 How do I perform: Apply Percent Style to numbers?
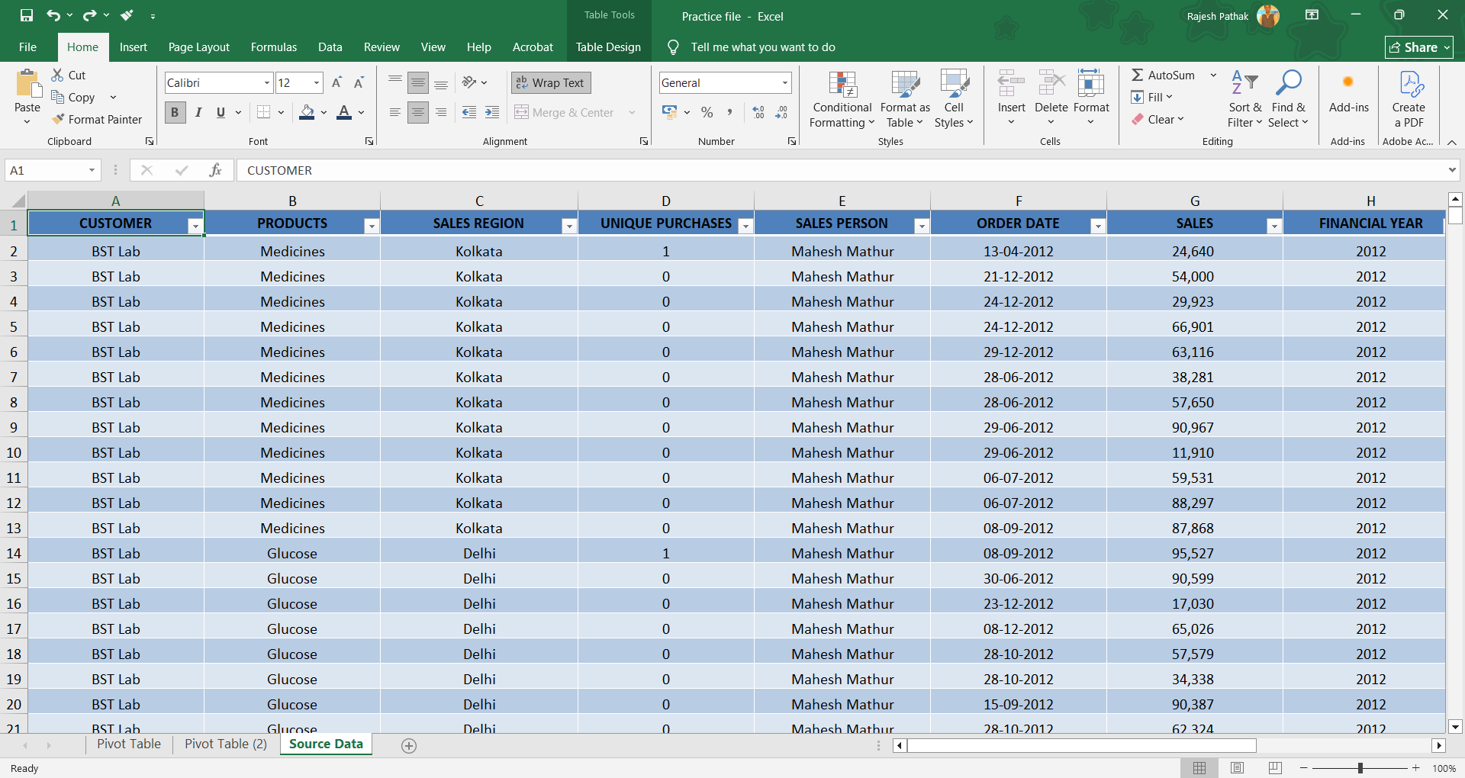coord(707,112)
